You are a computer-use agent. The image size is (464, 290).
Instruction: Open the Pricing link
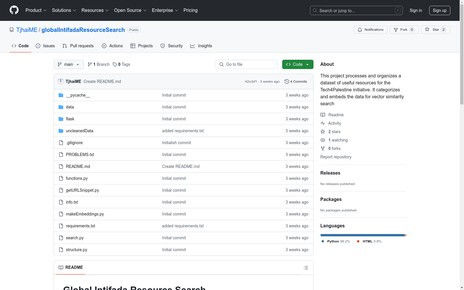(191, 10)
